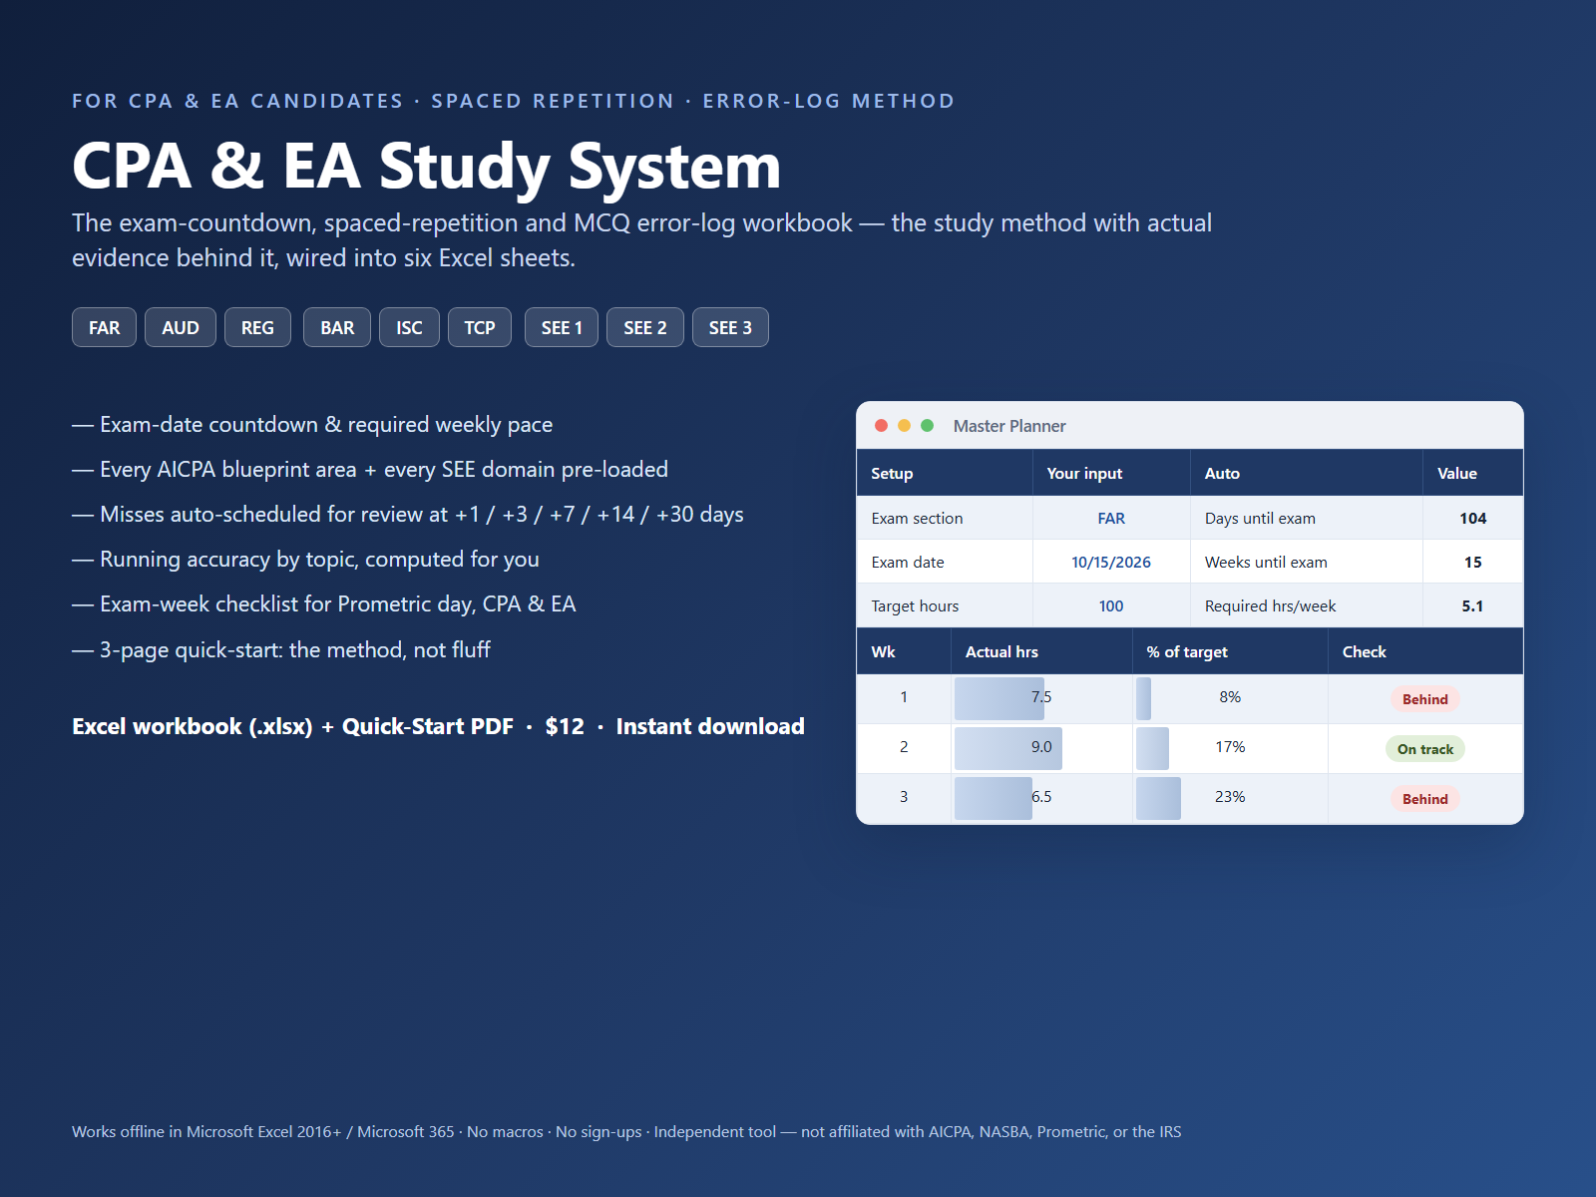Click the Exam section label cell
This screenshot has height=1197, width=1596.
coord(945,518)
